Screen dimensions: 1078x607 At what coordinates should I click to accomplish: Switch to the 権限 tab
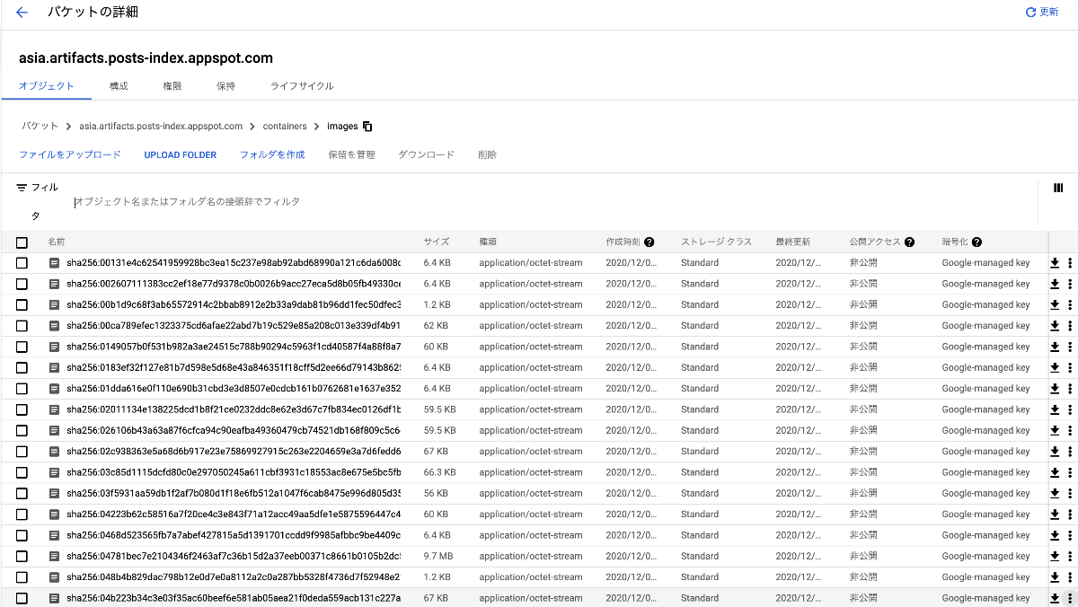[x=172, y=86]
